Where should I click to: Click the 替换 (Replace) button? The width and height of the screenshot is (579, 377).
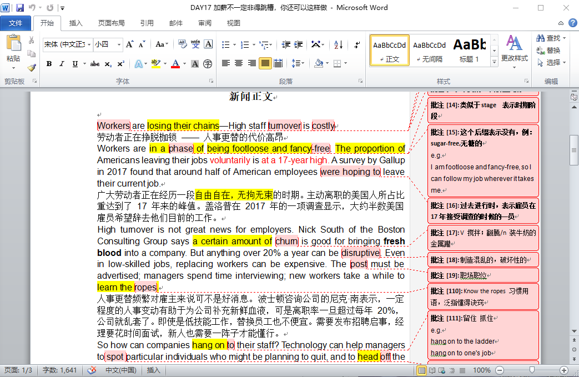(548, 50)
